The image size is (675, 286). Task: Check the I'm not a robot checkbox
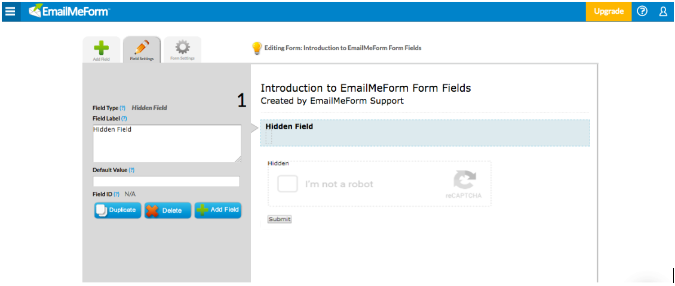tap(287, 184)
